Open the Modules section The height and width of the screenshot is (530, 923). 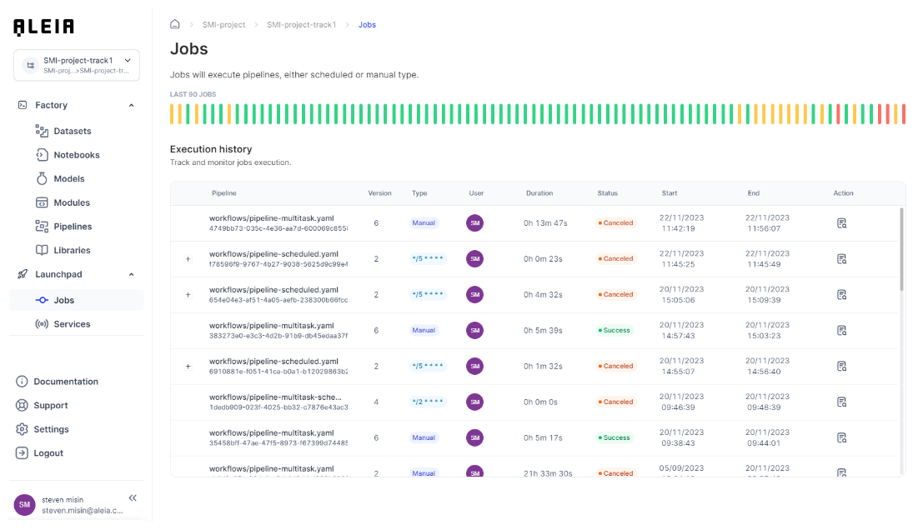pos(71,202)
